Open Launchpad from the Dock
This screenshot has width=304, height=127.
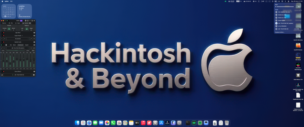click(83, 123)
